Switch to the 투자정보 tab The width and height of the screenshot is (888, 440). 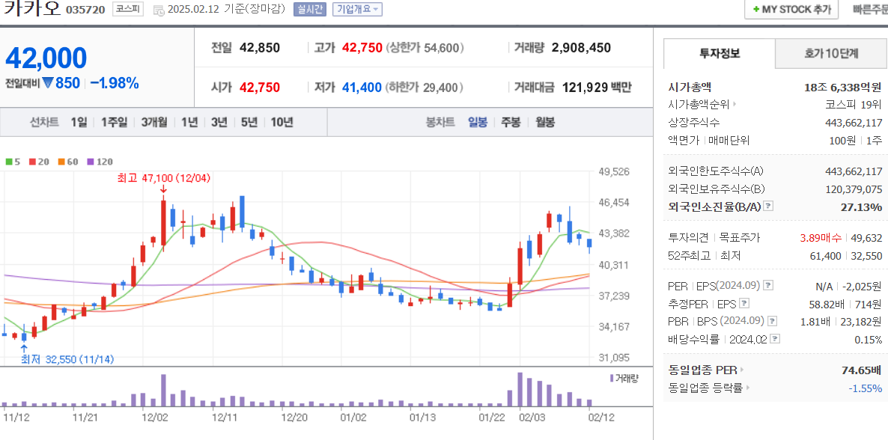coord(720,54)
